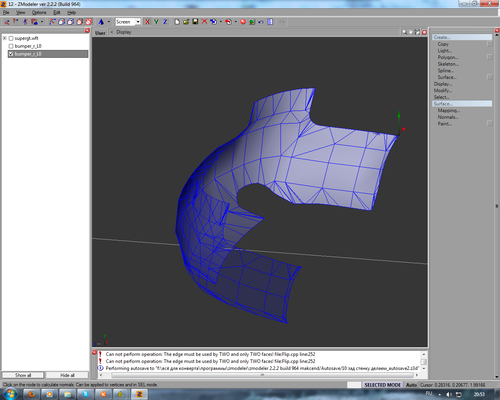Click the red X delete icon in toolbar
500x400 pixels.
click(x=204, y=22)
